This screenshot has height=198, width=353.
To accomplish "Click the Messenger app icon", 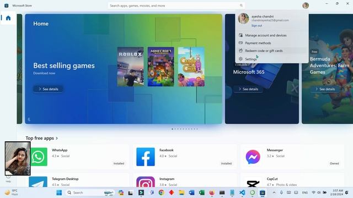I will (253, 157).
